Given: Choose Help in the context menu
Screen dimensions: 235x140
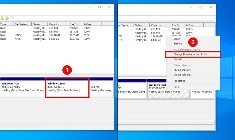Looking at the screenshot, I should [x=176, y=87].
